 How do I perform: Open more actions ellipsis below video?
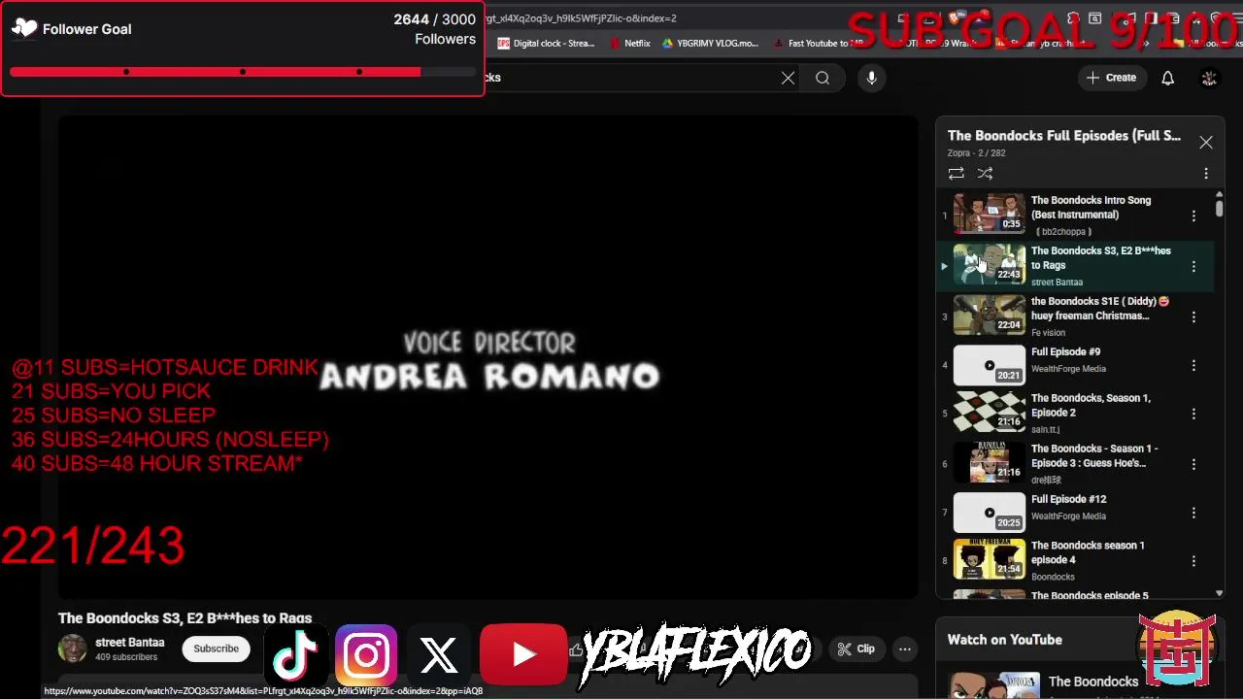click(x=905, y=649)
